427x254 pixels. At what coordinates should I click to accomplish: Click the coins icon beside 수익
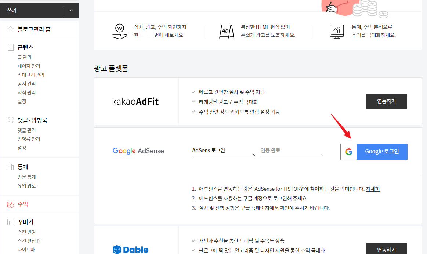(11, 204)
